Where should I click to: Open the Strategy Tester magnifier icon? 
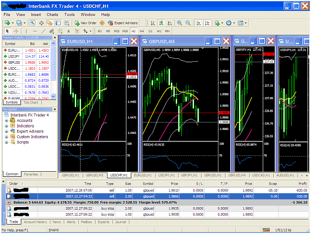tap(67, 23)
